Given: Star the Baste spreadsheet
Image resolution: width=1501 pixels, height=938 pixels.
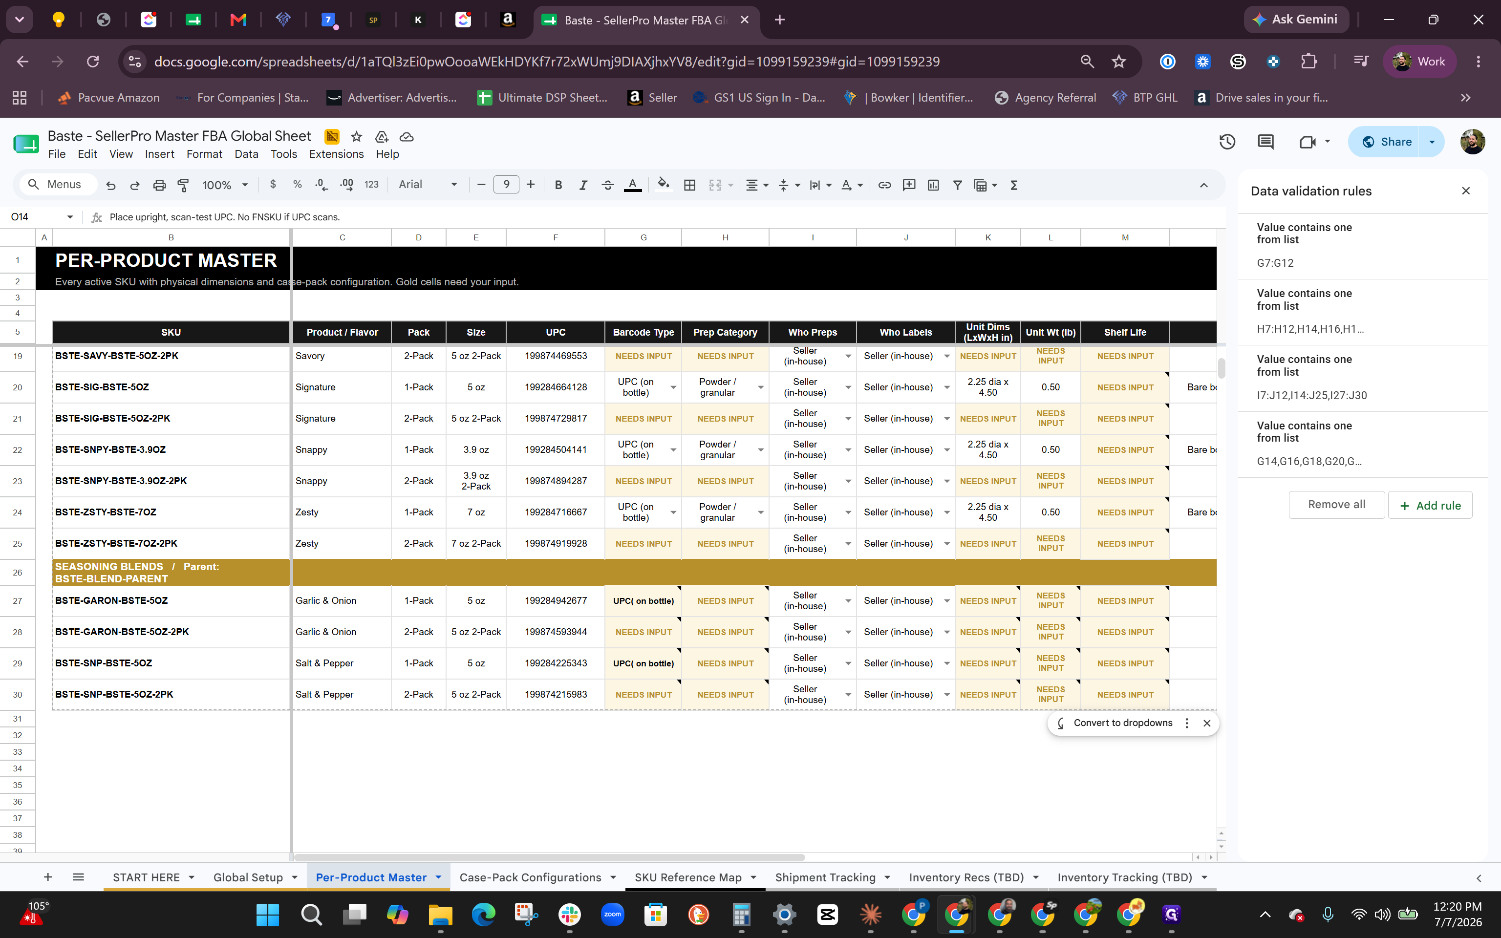Looking at the screenshot, I should pyautogui.click(x=356, y=136).
